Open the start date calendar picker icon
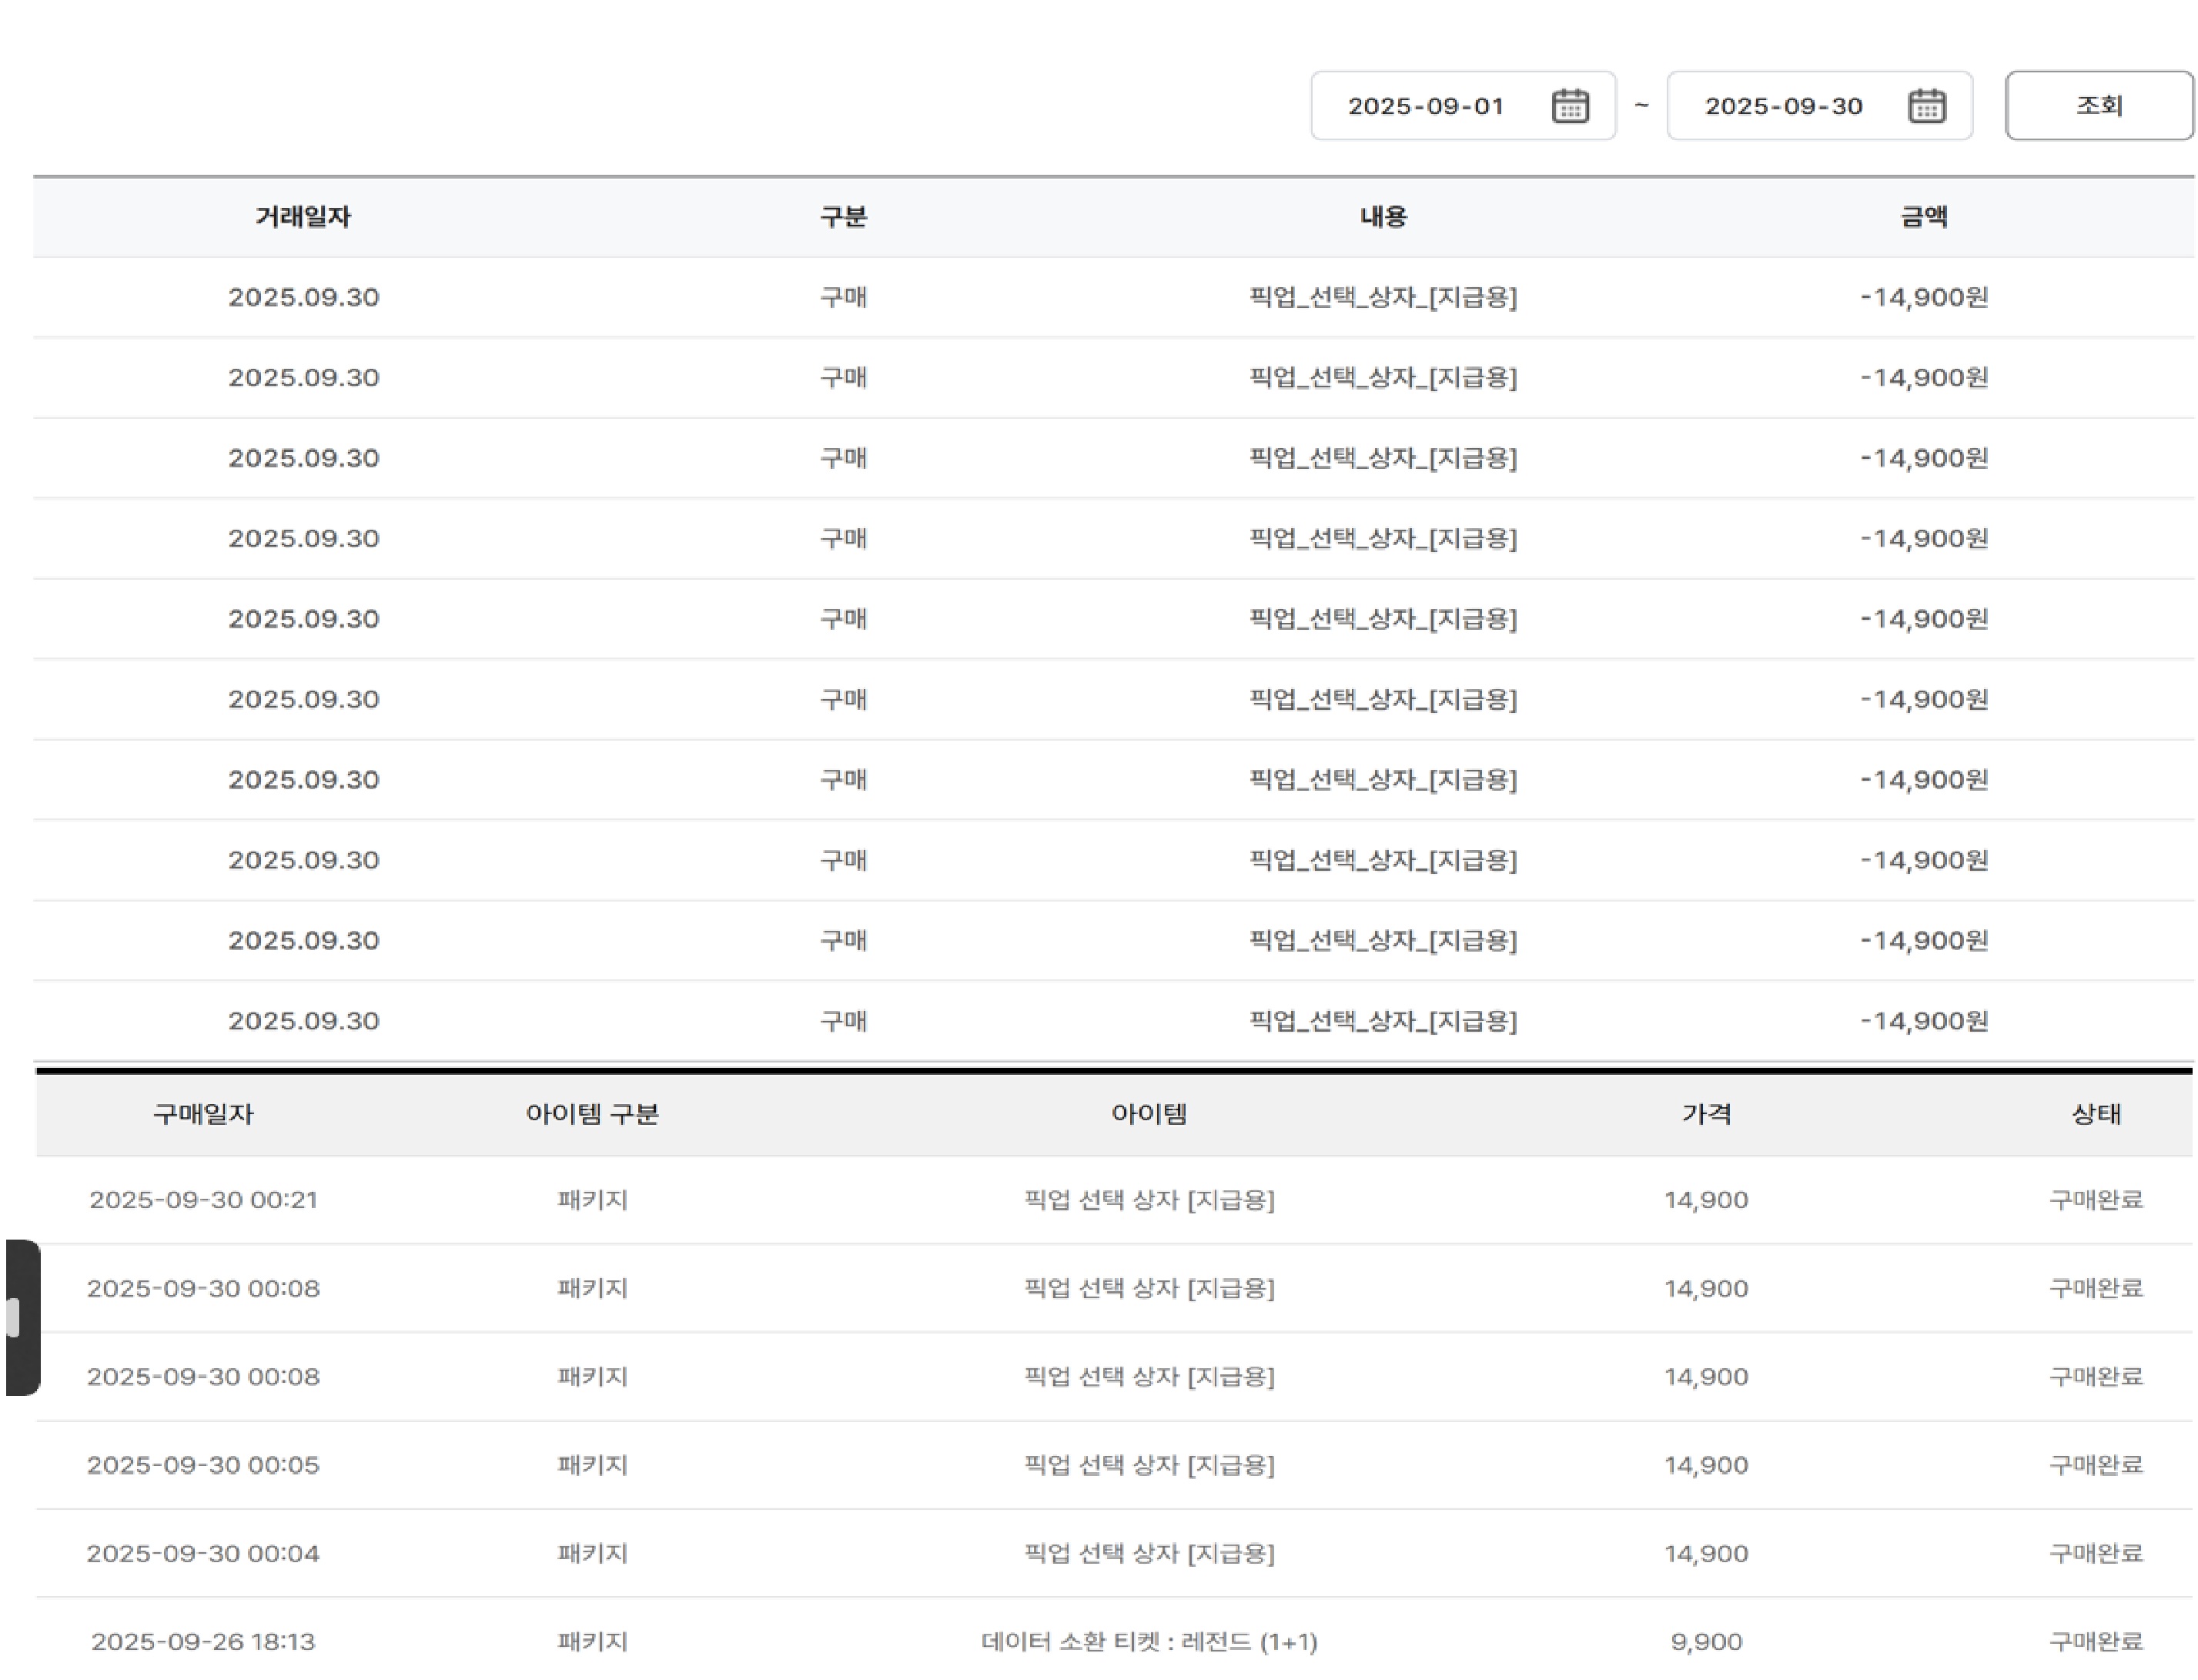Screen dimensions: 2198x1680 click(x=1569, y=106)
